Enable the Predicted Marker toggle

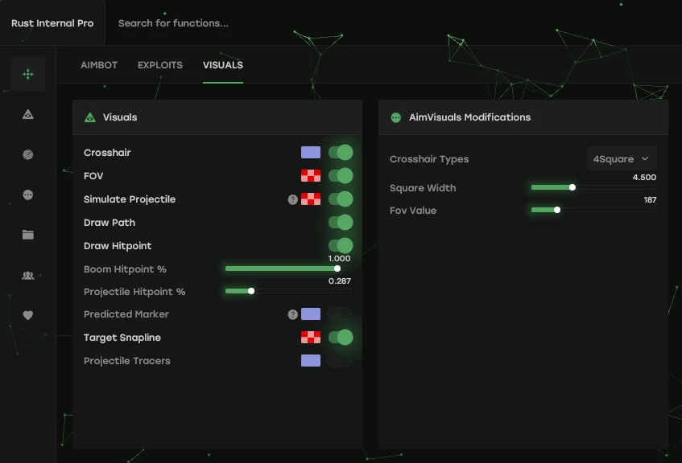pyautogui.click(x=339, y=314)
